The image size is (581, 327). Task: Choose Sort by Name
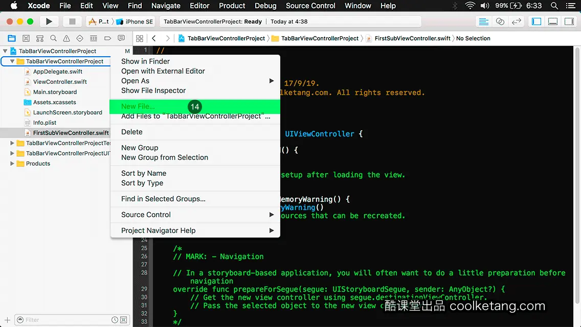(x=195, y=173)
